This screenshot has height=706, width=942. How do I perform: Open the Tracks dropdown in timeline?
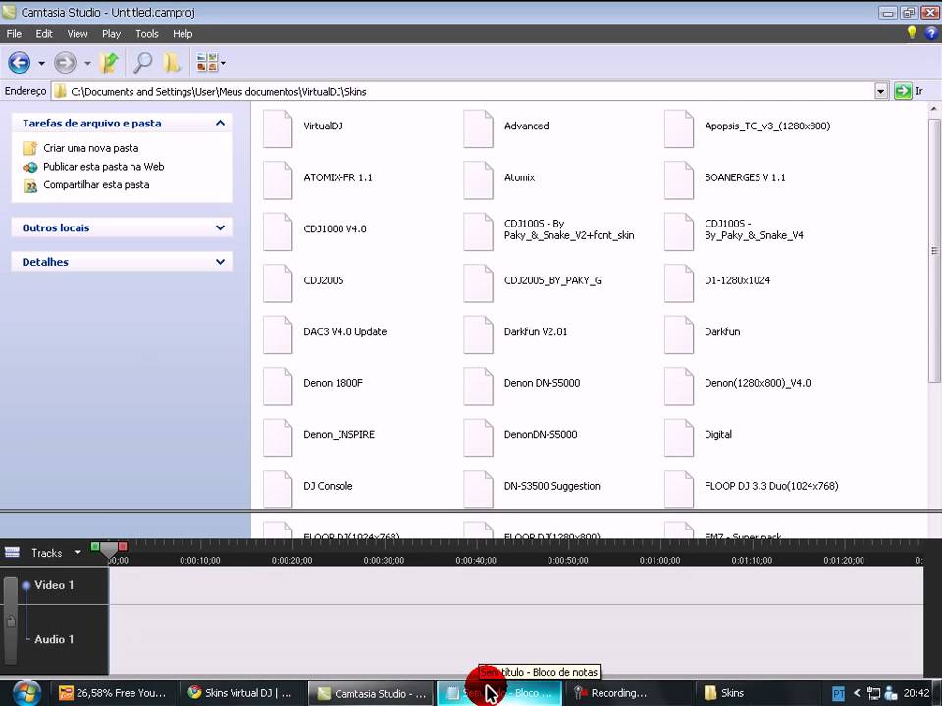(78, 552)
